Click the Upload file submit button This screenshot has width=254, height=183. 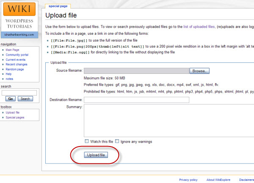(x=96, y=155)
